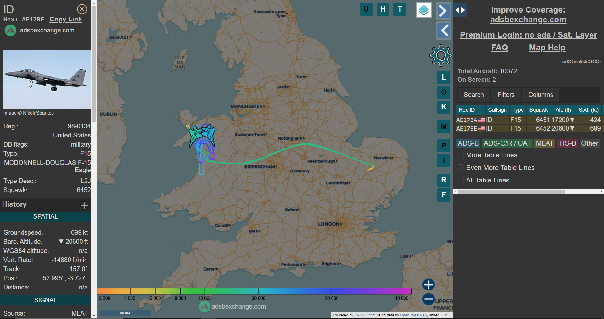Open the ODbL license link

(x=445, y=315)
